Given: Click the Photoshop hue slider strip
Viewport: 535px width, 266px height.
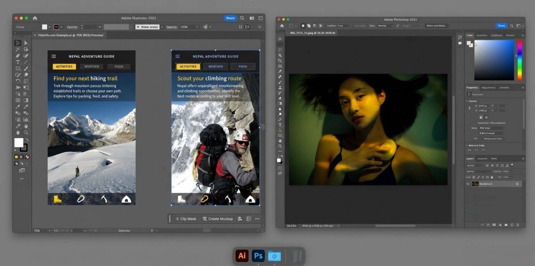Looking at the screenshot, I should [520, 60].
